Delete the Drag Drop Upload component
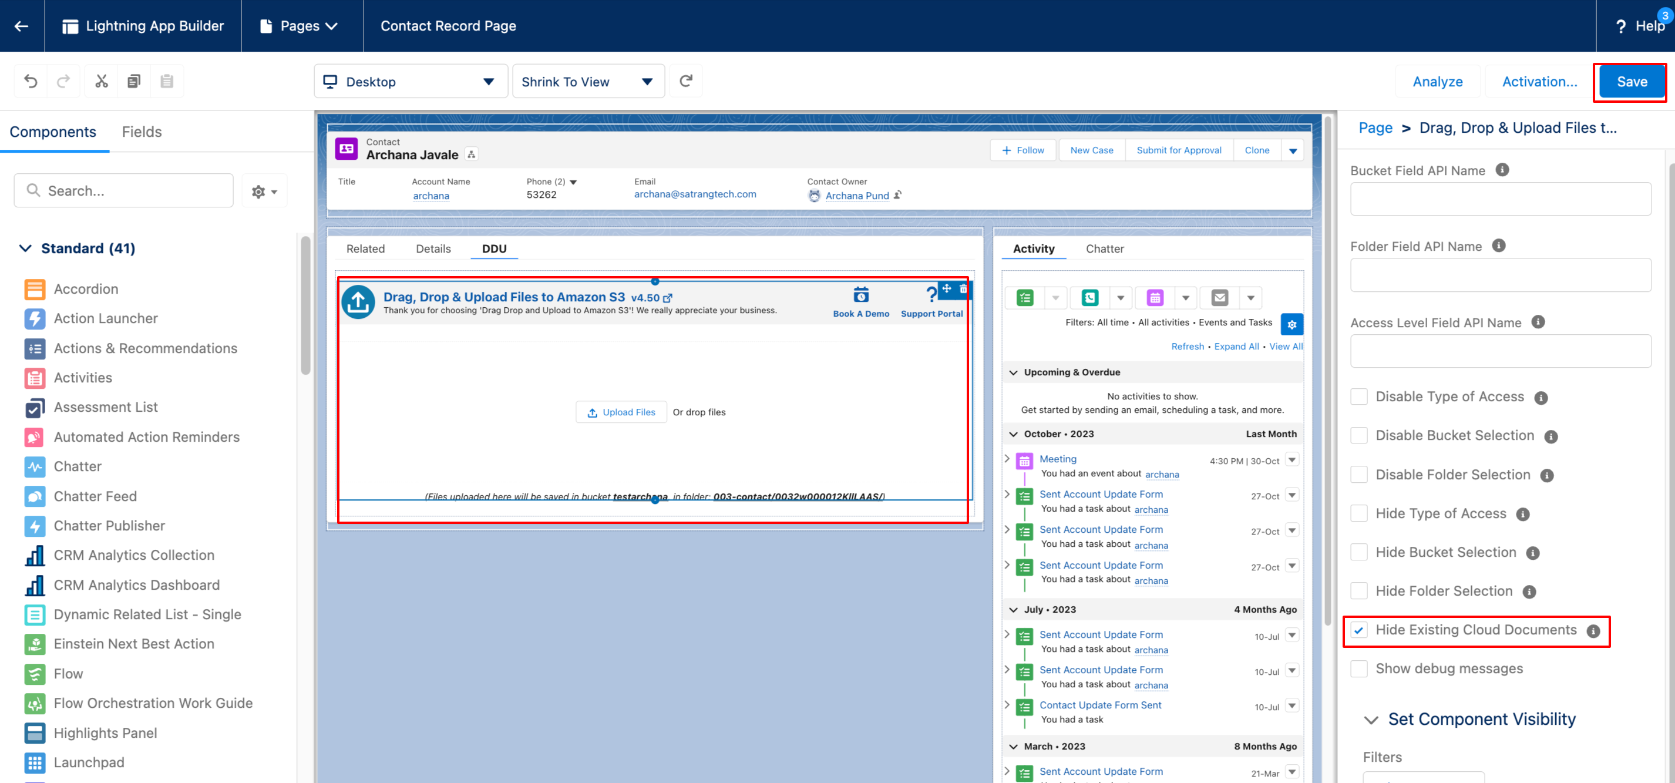This screenshot has width=1675, height=783. [964, 288]
